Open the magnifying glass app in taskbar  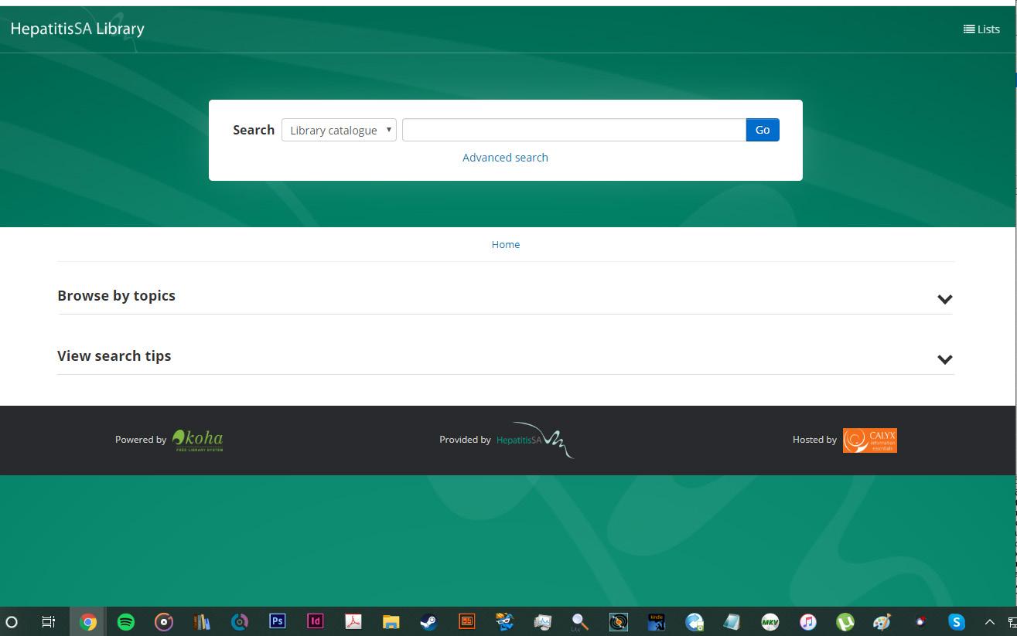580,621
